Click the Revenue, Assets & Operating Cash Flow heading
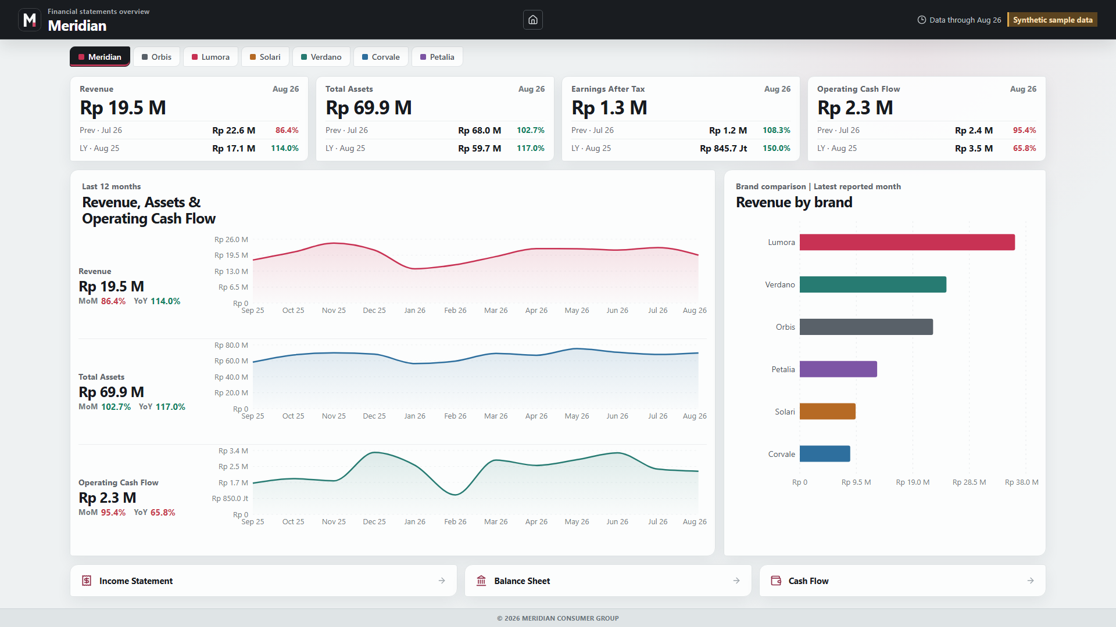Image resolution: width=1116 pixels, height=627 pixels. [149, 211]
